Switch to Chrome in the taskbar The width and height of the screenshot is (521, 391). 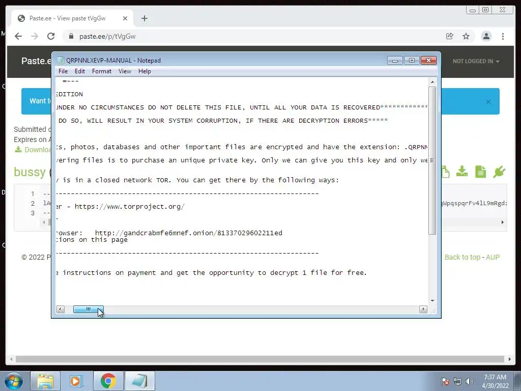coord(108,381)
